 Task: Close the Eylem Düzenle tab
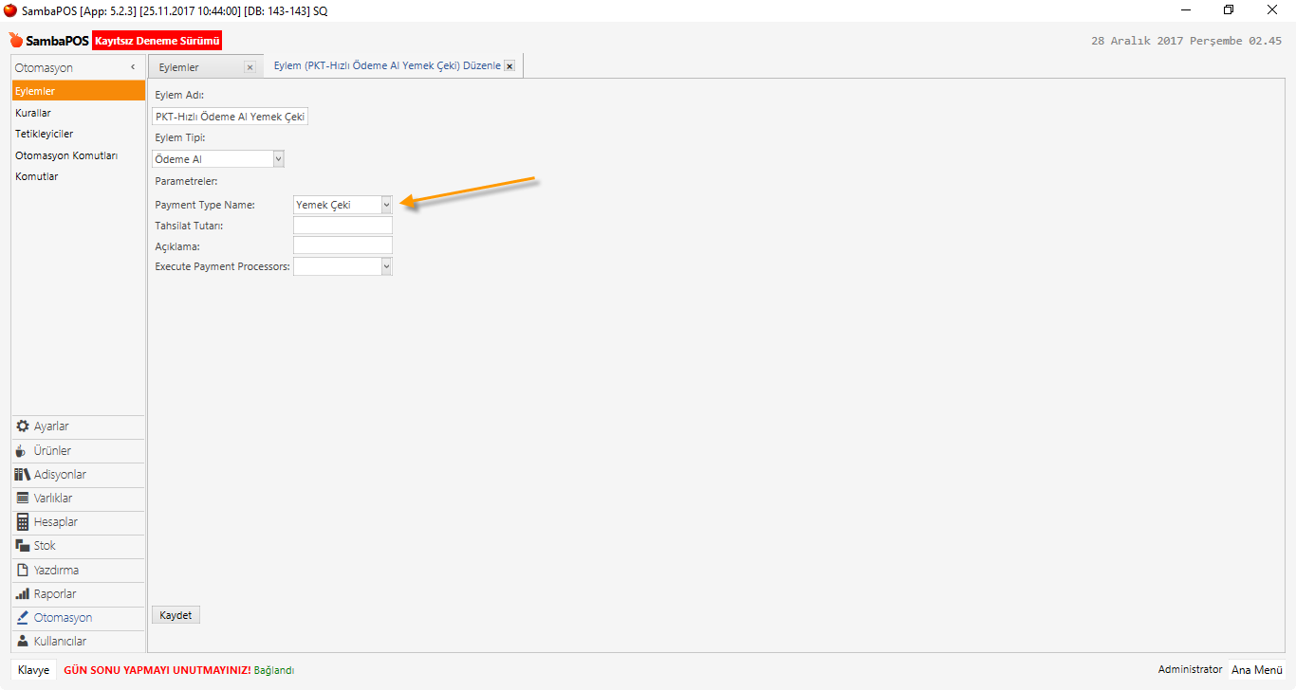pyautogui.click(x=509, y=66)
